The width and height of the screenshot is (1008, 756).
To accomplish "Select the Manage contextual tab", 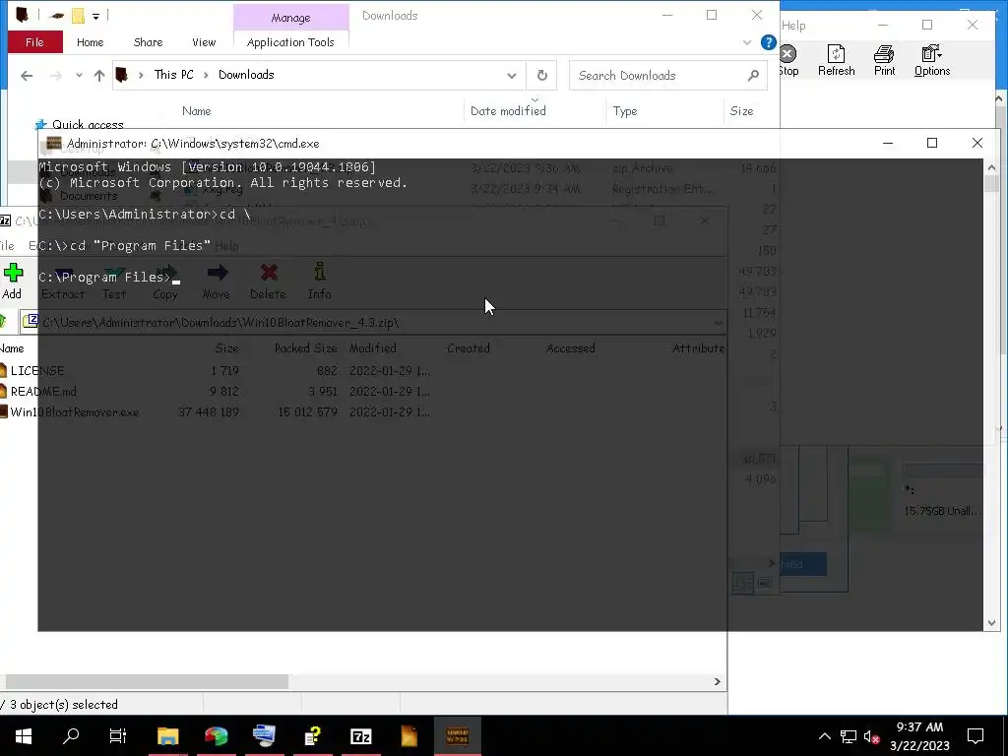I will click(x=290, y=18).
